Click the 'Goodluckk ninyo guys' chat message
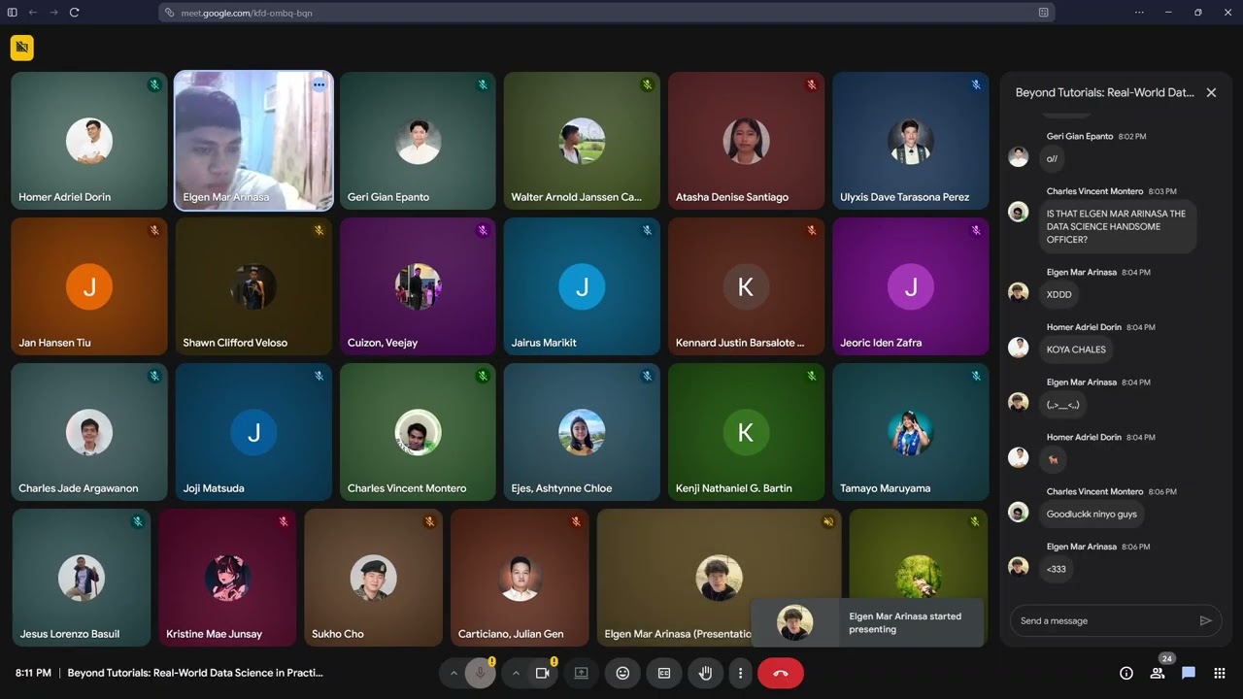Viewport: 1243px width, 699px height. (x=1091, y=514)
